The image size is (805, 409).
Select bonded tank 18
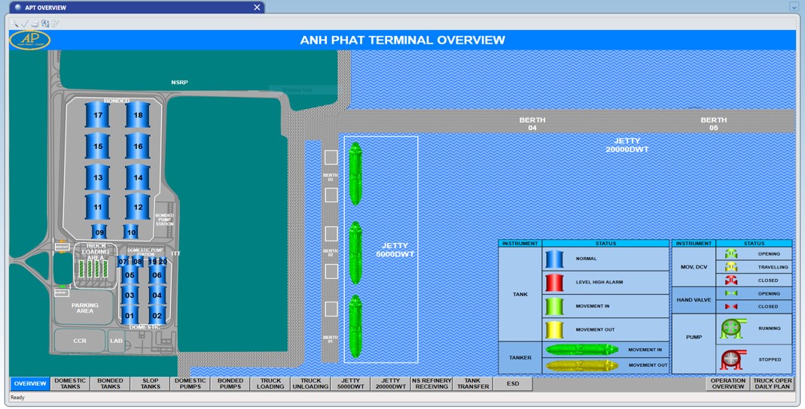pos(138,115)
